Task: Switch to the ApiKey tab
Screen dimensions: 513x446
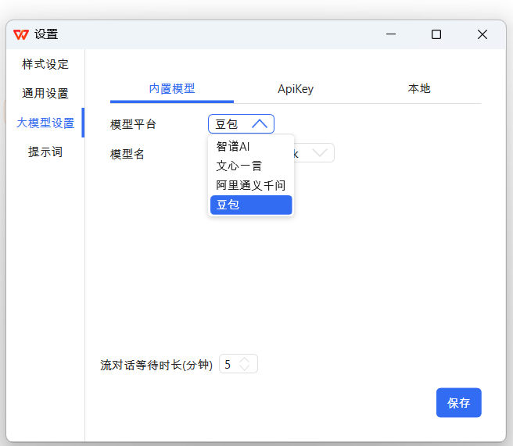Action: [x=296, y=89]
